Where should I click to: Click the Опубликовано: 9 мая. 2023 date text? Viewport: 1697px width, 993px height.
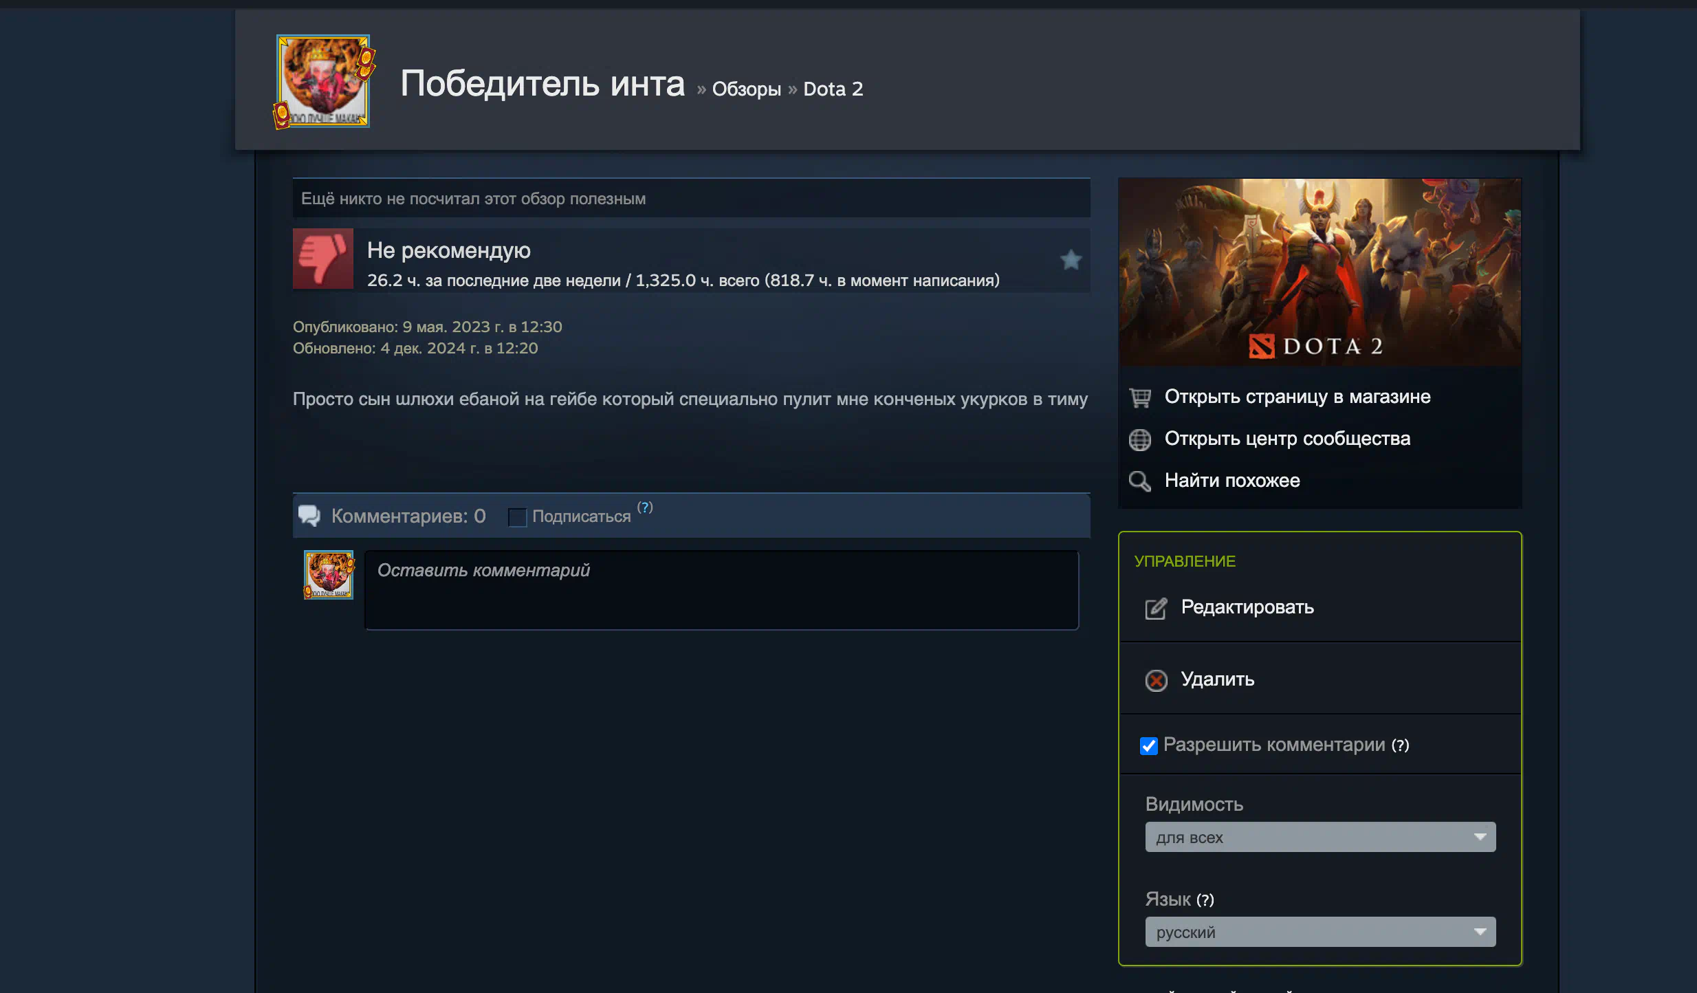428,327
